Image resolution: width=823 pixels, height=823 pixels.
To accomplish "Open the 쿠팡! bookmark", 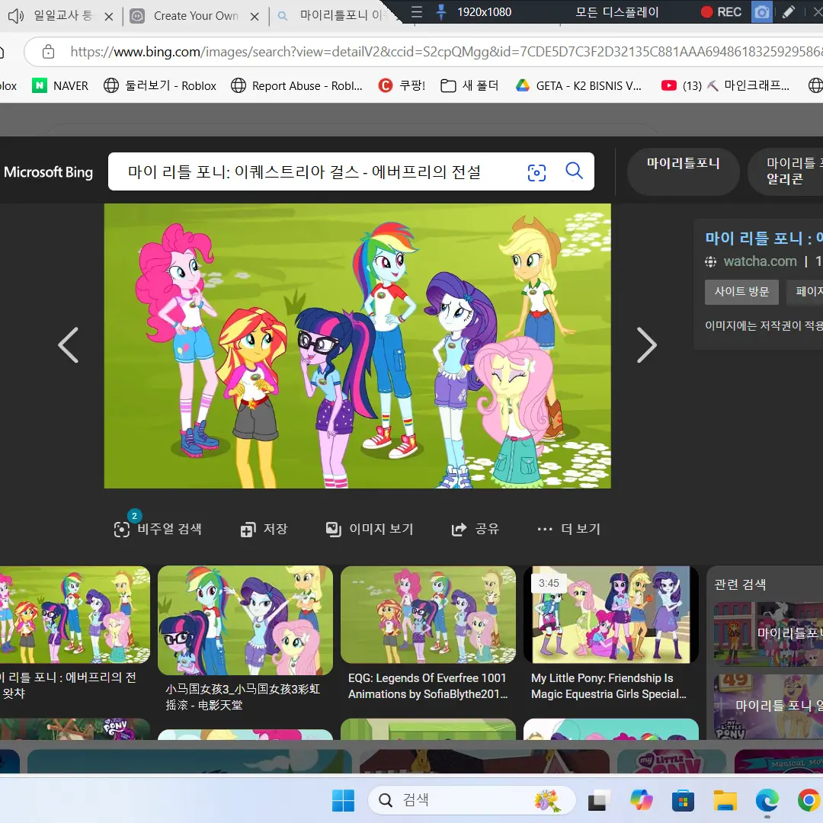I will point(402,85).
